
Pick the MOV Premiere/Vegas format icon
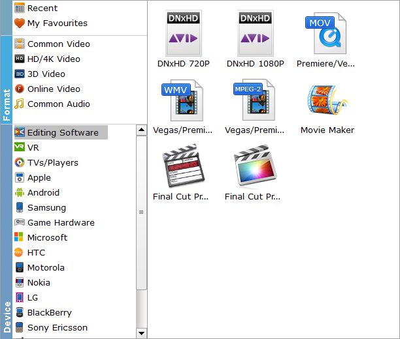click(326, 33)
